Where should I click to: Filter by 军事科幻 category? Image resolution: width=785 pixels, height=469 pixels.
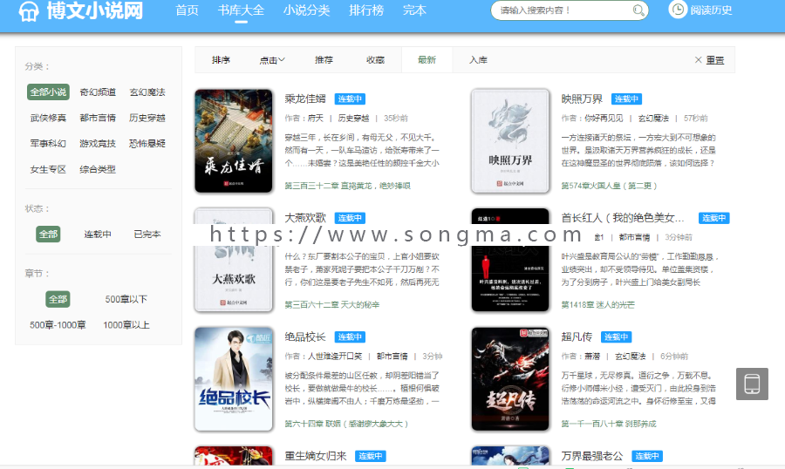pos(48,144)
